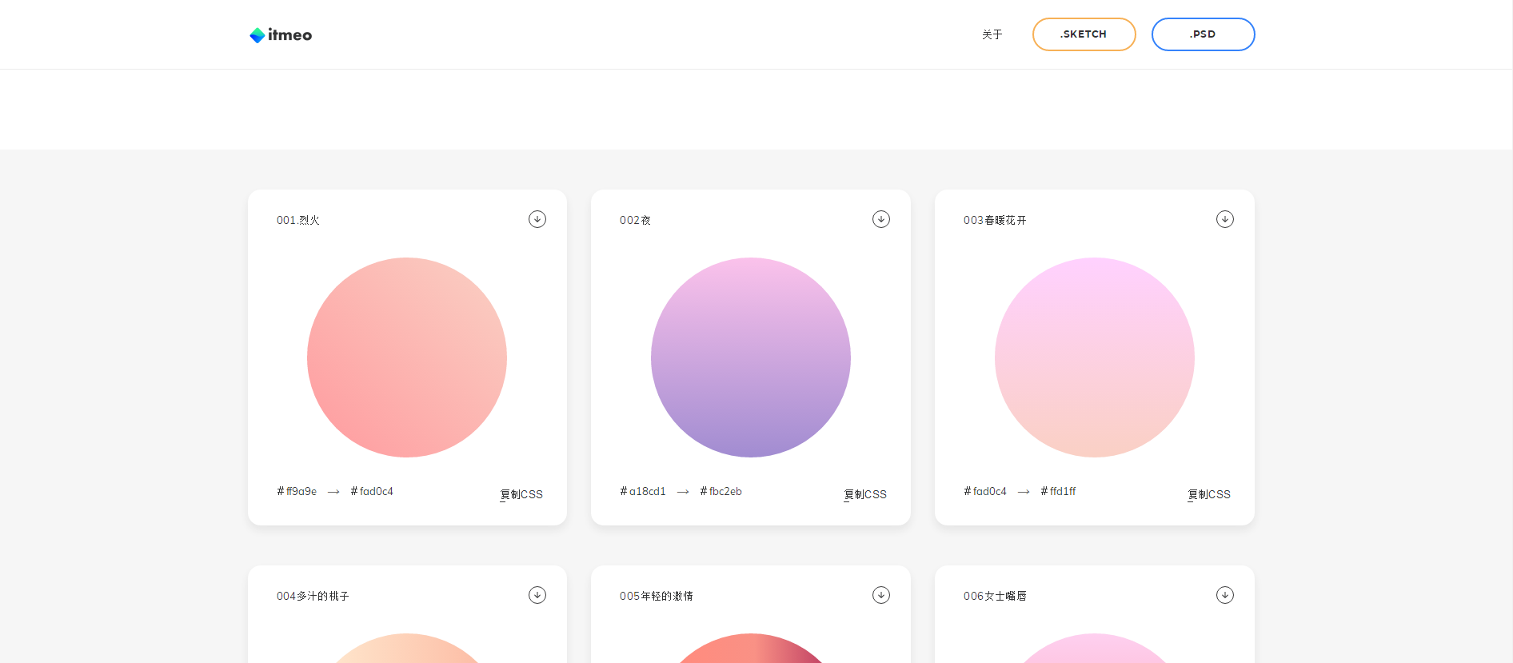The height and width of the screenshot is (663, 1513).
Task: Copy CSS for the 春暖花开 gradient
Action: (1209, 494)
